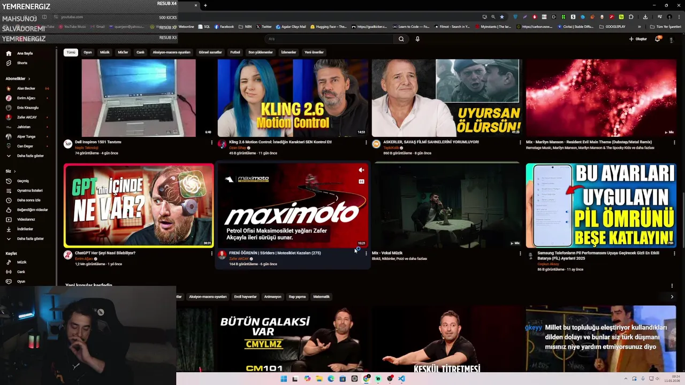
Task: Open the Facebook bookmark
Action: pos(224,26)
